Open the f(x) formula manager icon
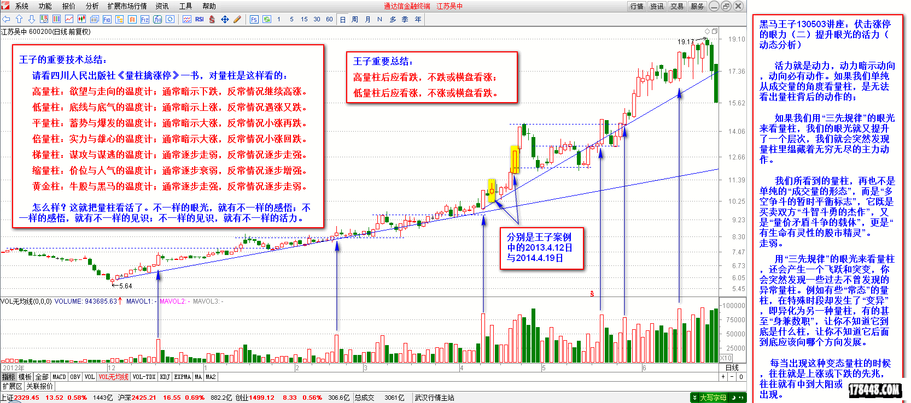911x403 pixels. 157,19
